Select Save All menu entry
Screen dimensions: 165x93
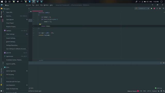pyautogui.click(x=16, y=53)
